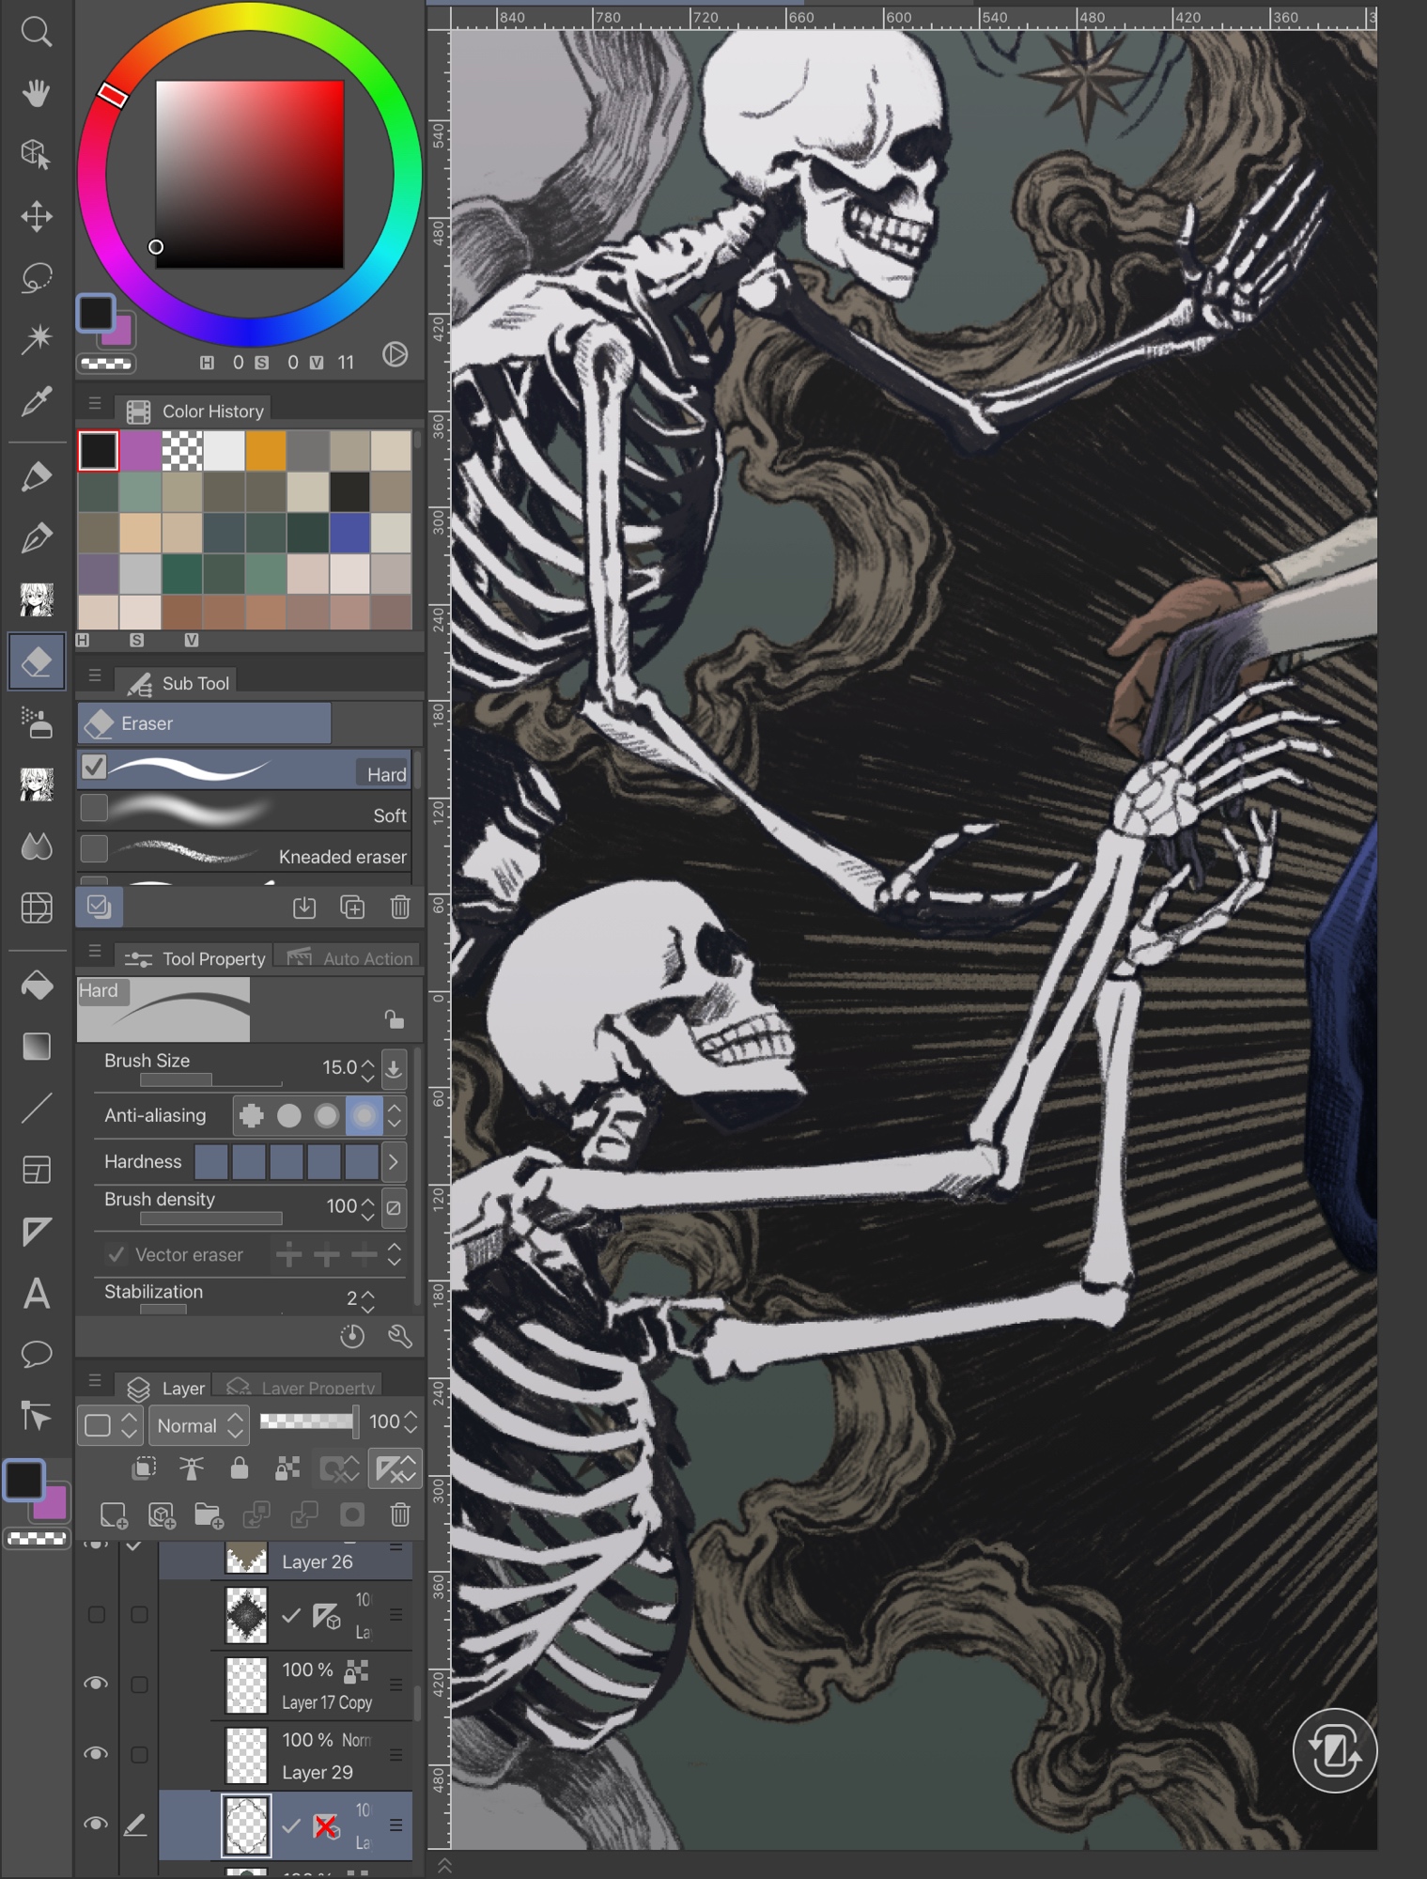
Task: Click the canvas rotate-reset button
Action: [1334, 1751]
